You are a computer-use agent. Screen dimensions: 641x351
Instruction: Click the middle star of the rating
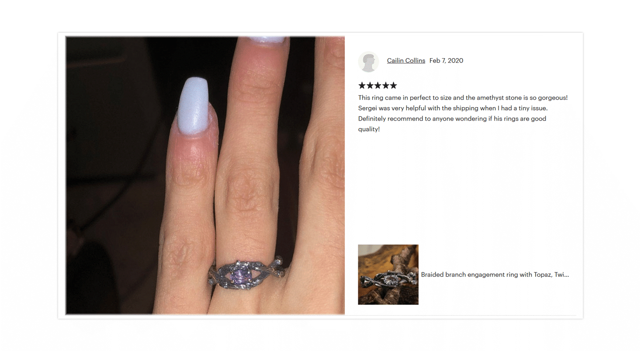[x=378, y=86]
